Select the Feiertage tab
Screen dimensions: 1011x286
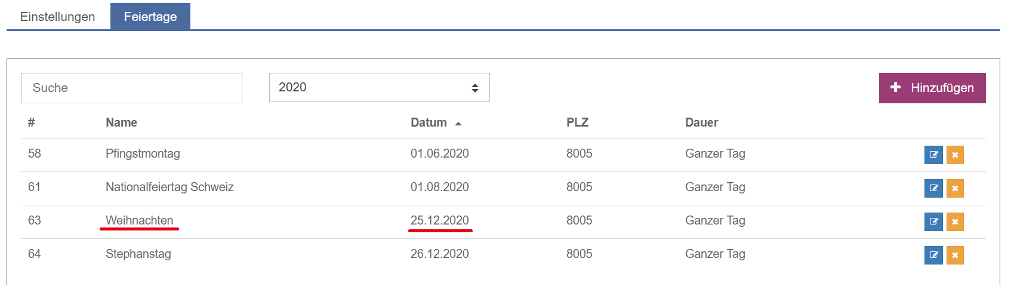pos(150,17)
